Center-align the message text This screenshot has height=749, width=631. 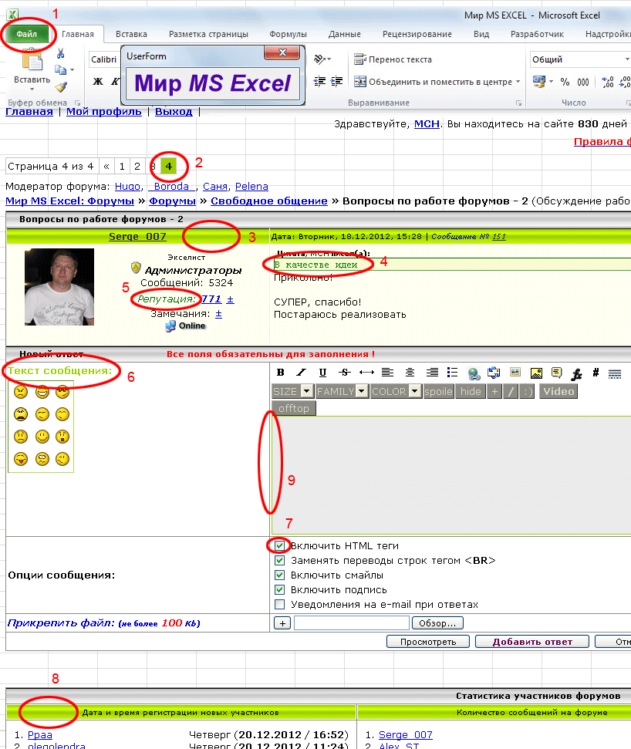click(x=410, y=373)
